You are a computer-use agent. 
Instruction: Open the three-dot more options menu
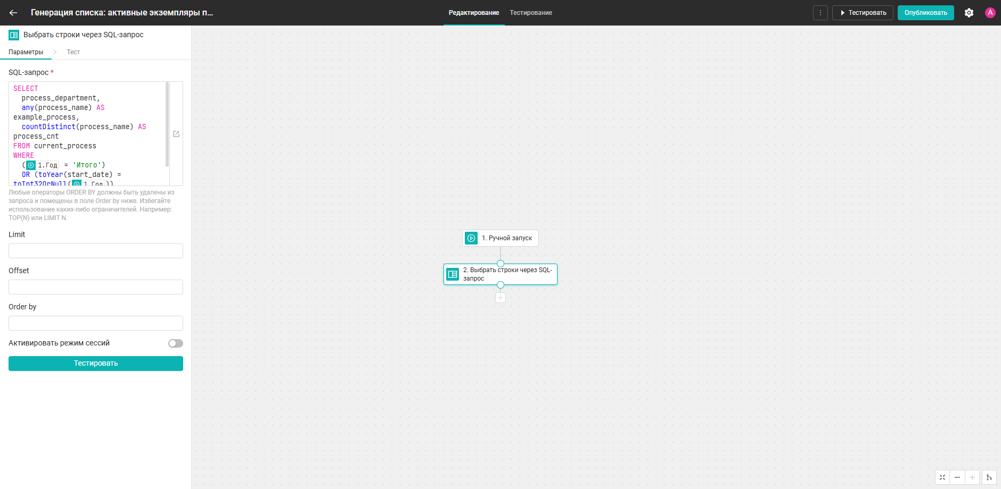click(x=821, y=13)
